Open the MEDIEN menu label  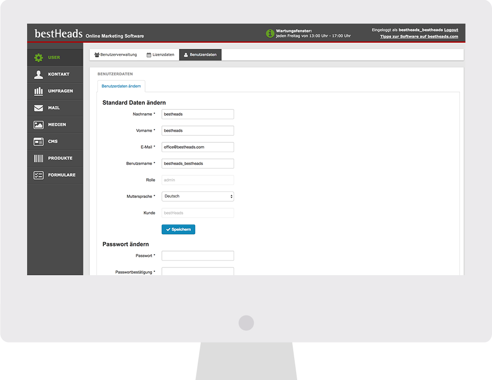point(57,125)
